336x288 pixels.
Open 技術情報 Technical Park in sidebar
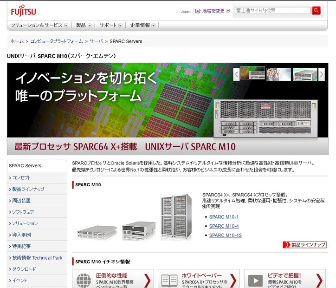coord(37,258)
